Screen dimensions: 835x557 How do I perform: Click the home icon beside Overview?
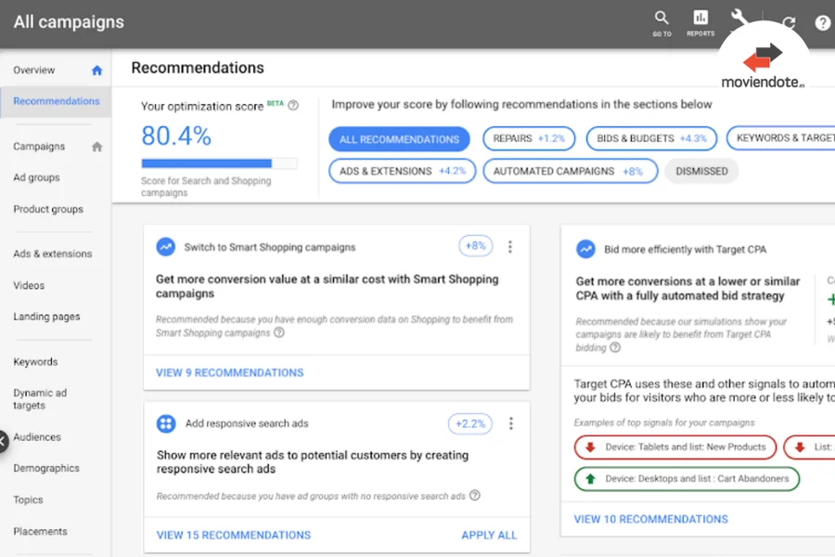tap(96, 70)
